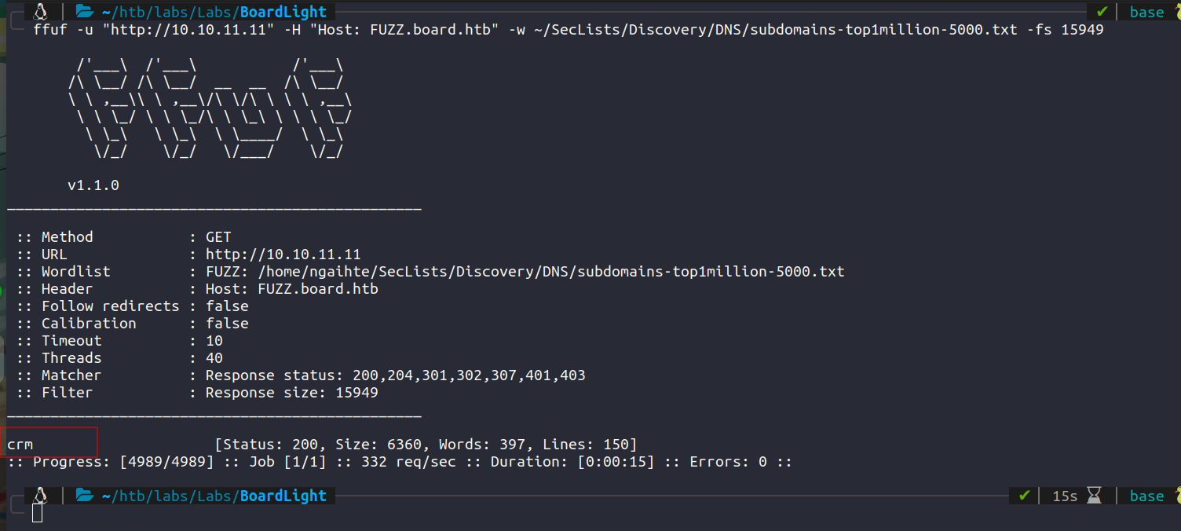Screen dimensions: 1181x531
Task: Click the hourglass icon beside 15s
Action: pos(1094,496)
